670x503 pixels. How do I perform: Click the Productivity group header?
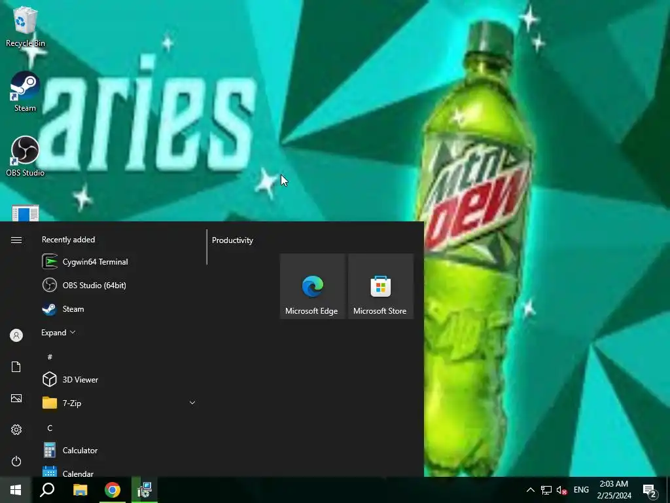click(232, 240)
